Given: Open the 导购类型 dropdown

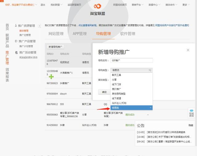Looking at the screenshot, I should coord(131,70).
